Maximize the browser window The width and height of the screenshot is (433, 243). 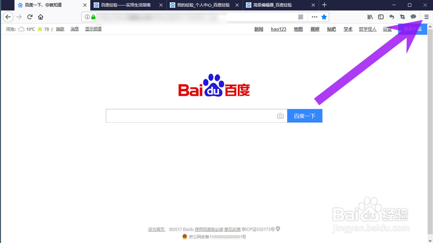(410, 5)
